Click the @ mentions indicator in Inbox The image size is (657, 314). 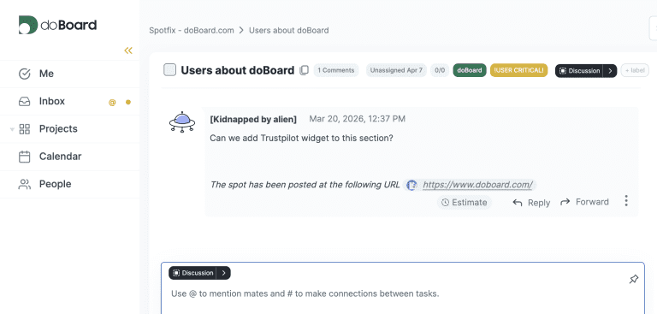[112, 102]
